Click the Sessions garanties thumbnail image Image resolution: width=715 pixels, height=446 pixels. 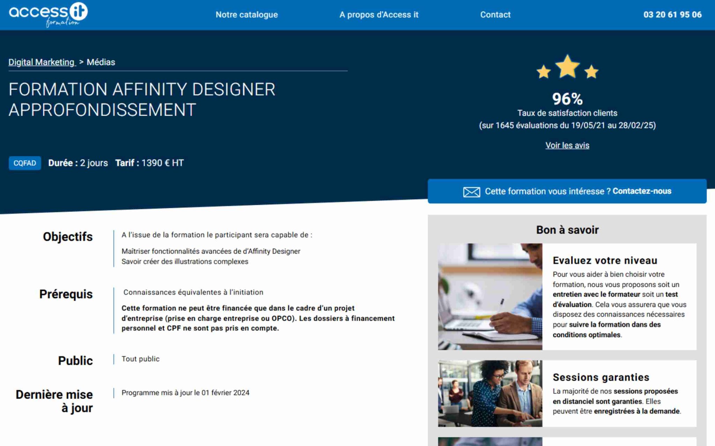490,393
